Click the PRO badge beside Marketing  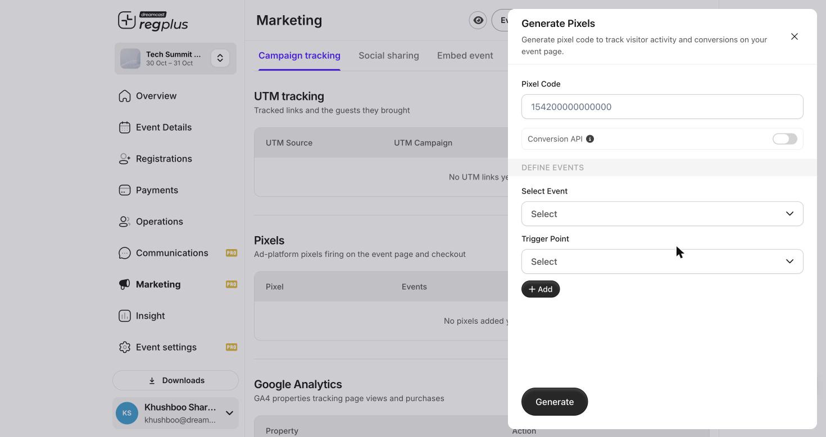(232, 284)
